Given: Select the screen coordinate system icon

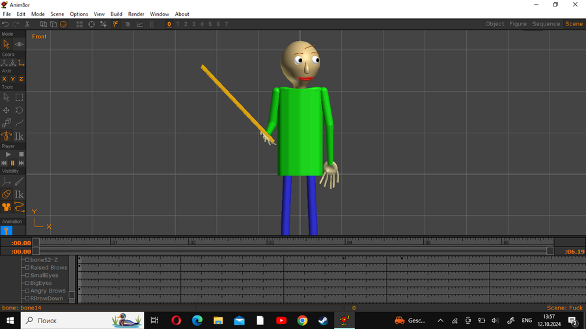Looking at the screenshot, I should (21, 62).
